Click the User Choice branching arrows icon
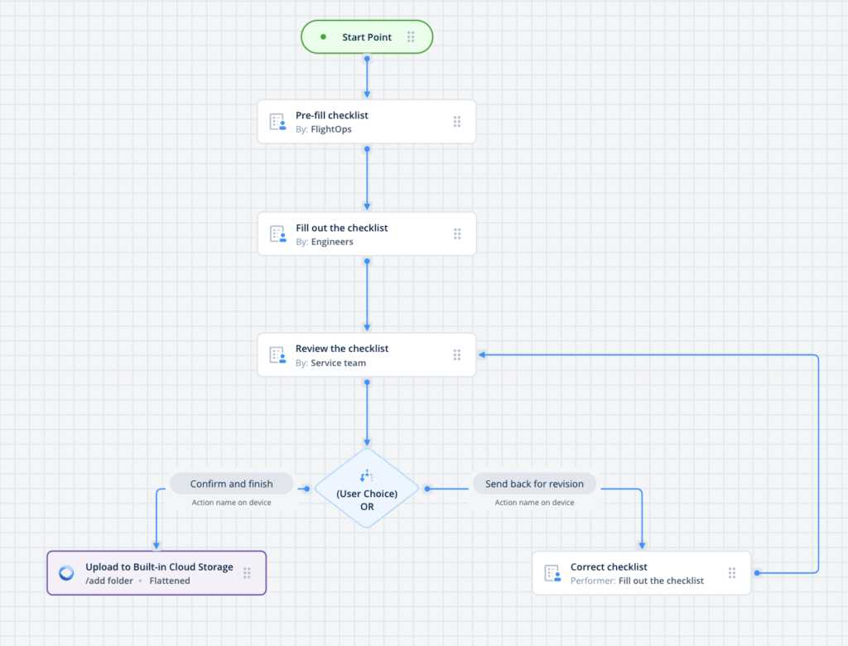This screenshot has width=848, height=646. click(x=367, y=476)
